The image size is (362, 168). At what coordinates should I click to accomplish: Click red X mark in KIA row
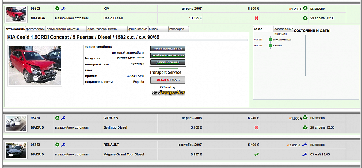256,18
